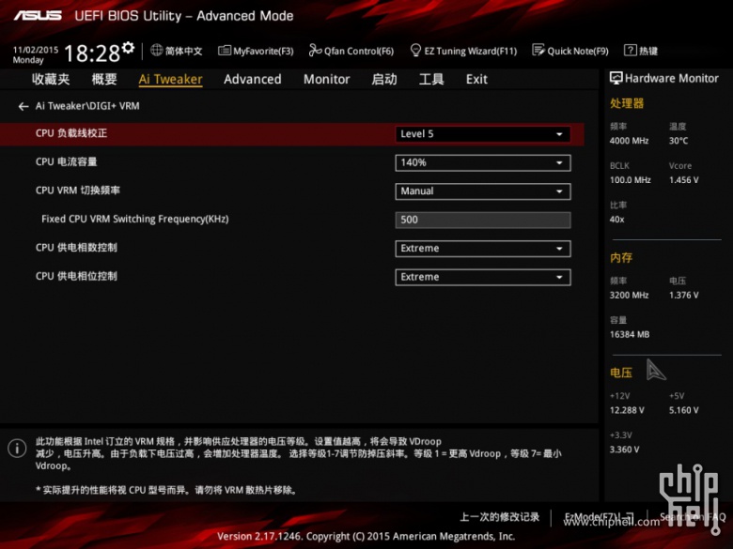733x549 pixels.
Task: Open the Exit tab
Action: point(476,80)
